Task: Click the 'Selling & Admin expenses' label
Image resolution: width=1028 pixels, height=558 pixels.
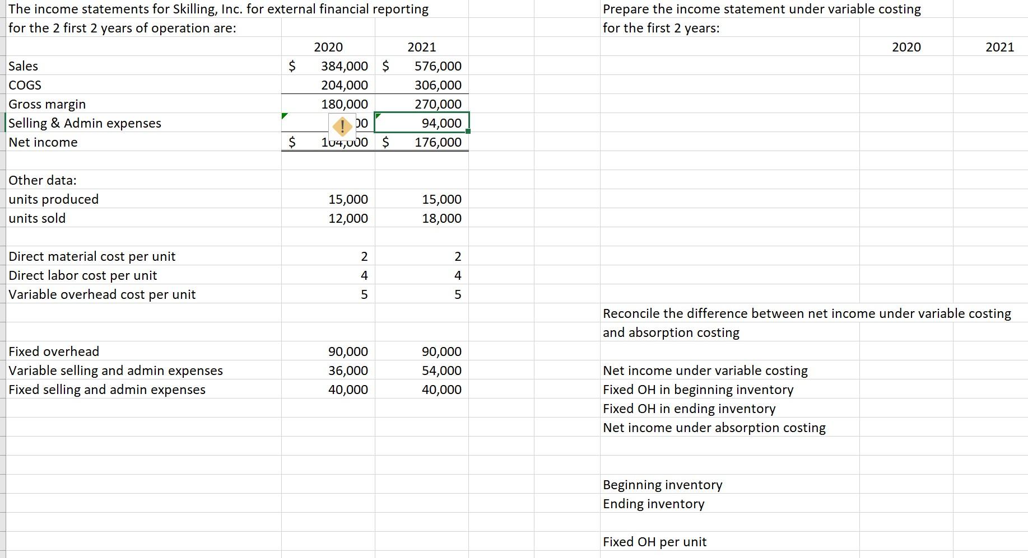Action: pyautogui.click(x=85, y=123)
